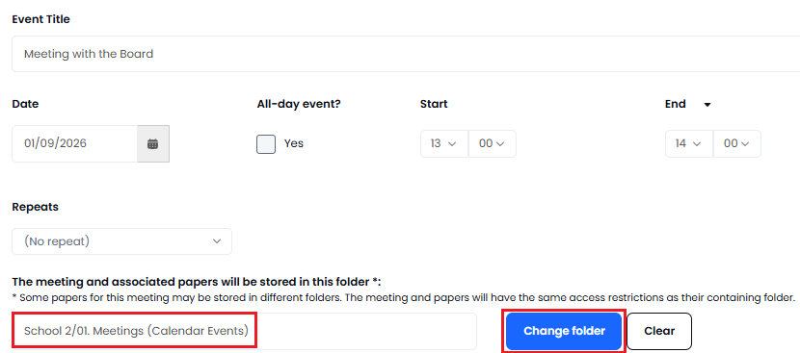
Task: Click the Repeats label heading
Action: [36, 208]
